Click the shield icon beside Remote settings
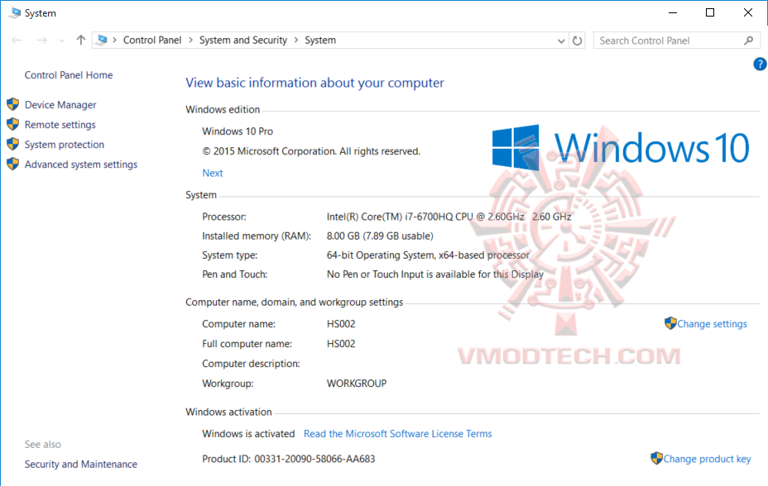This screenshot has height=486, width=768. coord(12,124)
